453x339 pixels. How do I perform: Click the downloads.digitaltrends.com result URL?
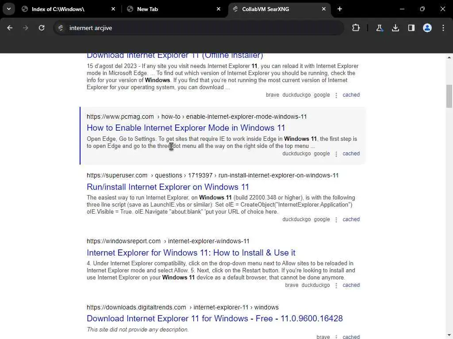[x=183, y=307]
